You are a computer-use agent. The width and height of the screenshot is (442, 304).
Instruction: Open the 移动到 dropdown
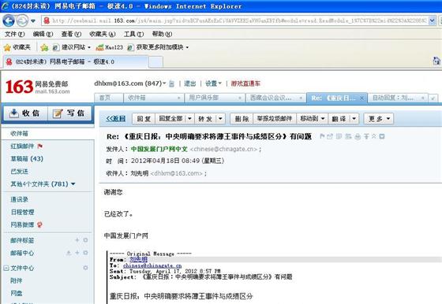pos(313,119)
